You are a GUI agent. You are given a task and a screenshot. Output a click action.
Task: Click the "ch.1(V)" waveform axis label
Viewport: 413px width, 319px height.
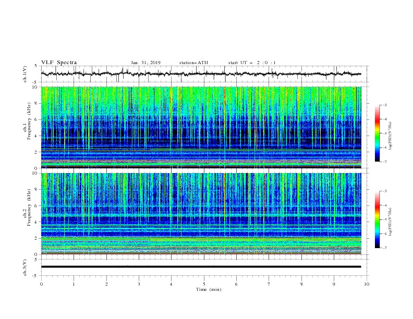pos(25,74)
